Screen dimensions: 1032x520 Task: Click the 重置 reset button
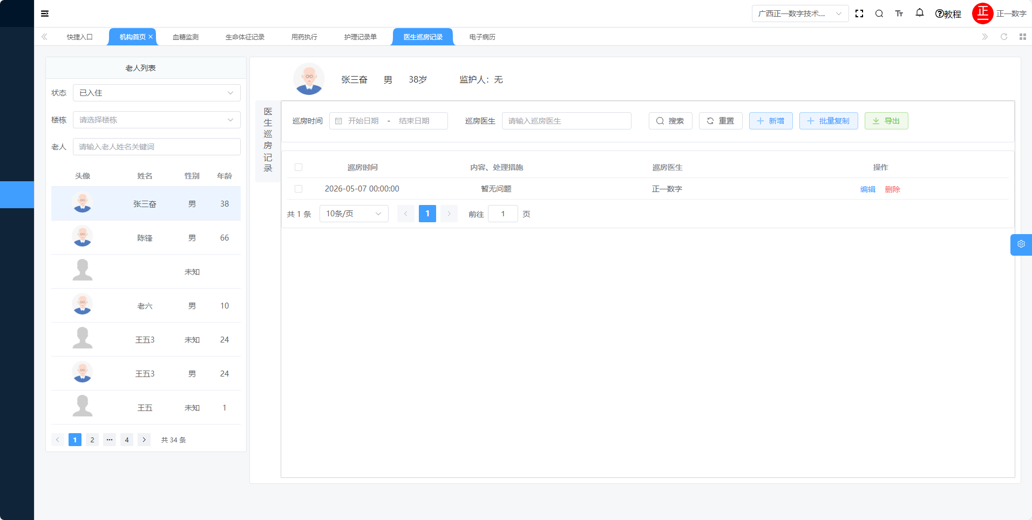pyautogui.click(x=721, y=121)
